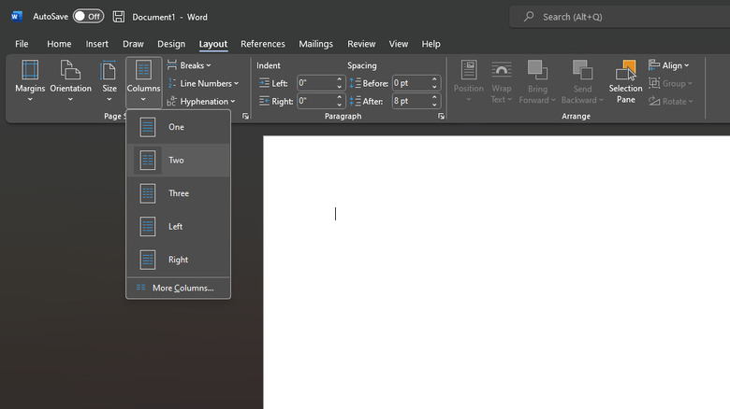Viewport: 730px width, 409px height.
Task: Switch to the References tab
Action: tap(262, 44)
